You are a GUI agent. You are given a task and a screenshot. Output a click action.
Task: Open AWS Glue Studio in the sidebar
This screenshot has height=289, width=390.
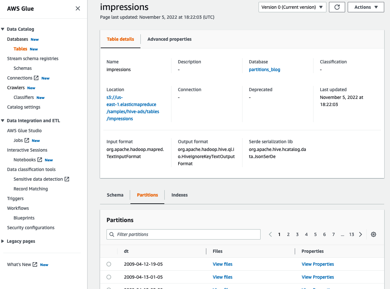coord(24,131)
